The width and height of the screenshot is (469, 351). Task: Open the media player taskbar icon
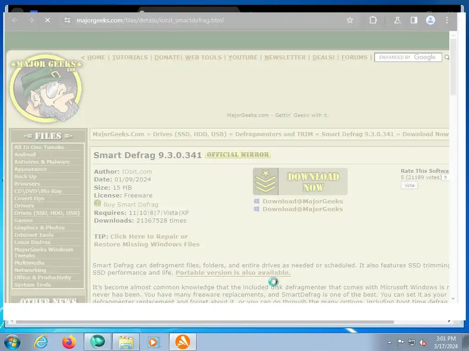point(154,342)
